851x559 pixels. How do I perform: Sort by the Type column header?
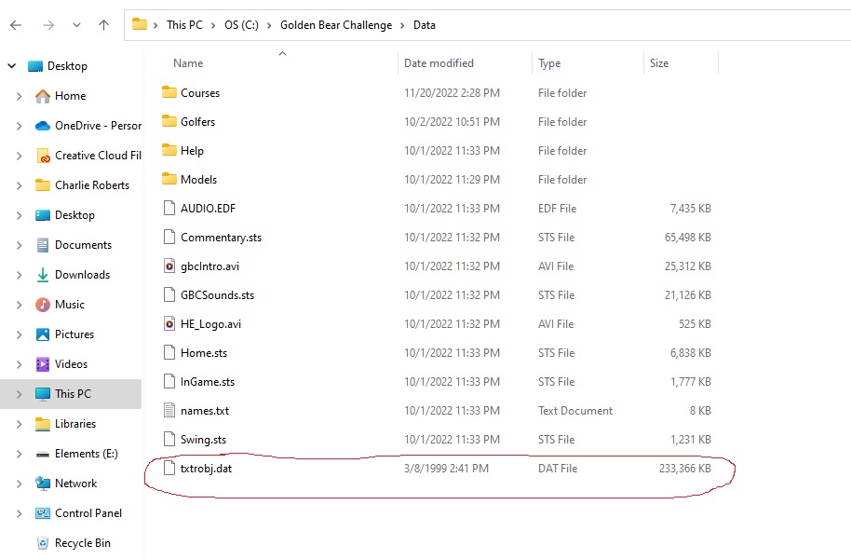[549, 63]
